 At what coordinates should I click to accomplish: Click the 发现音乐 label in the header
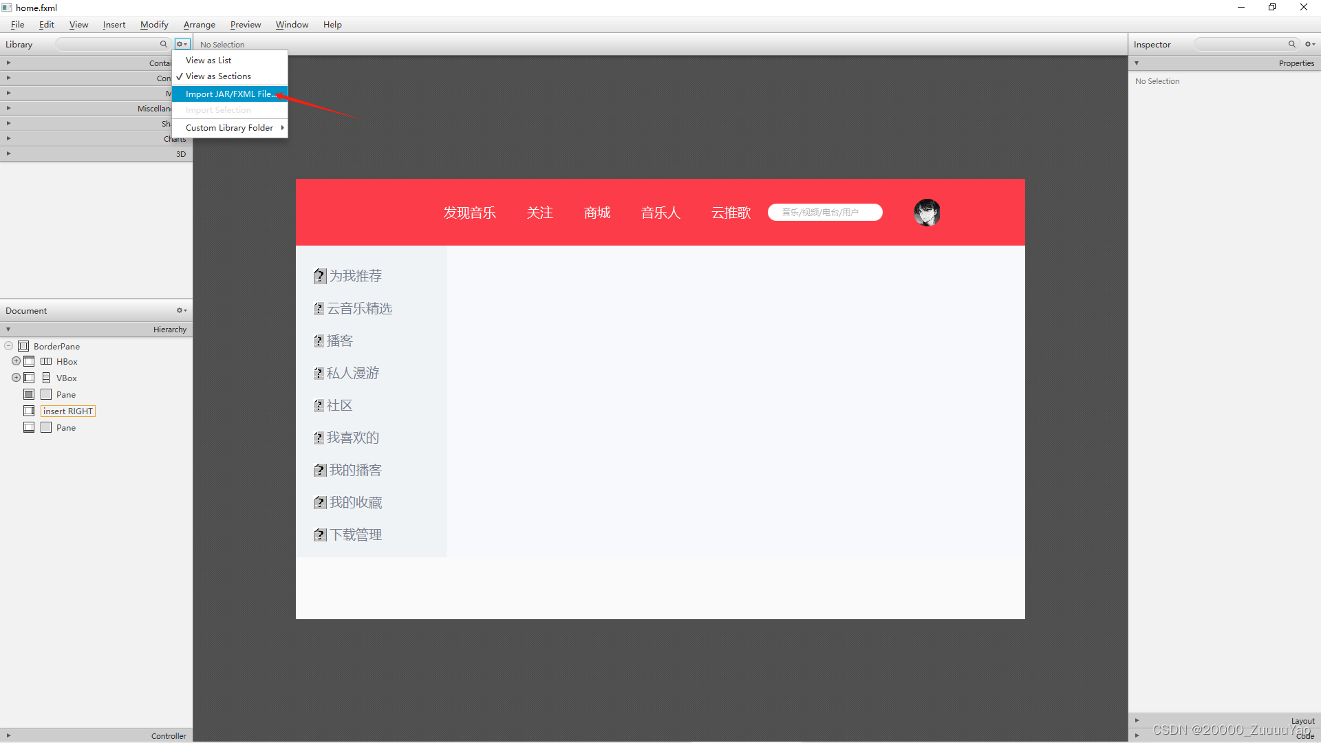tap(469, 213)
